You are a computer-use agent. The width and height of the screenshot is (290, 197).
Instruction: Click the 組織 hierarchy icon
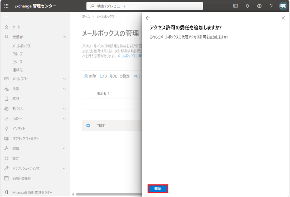(x=7, y=149)
